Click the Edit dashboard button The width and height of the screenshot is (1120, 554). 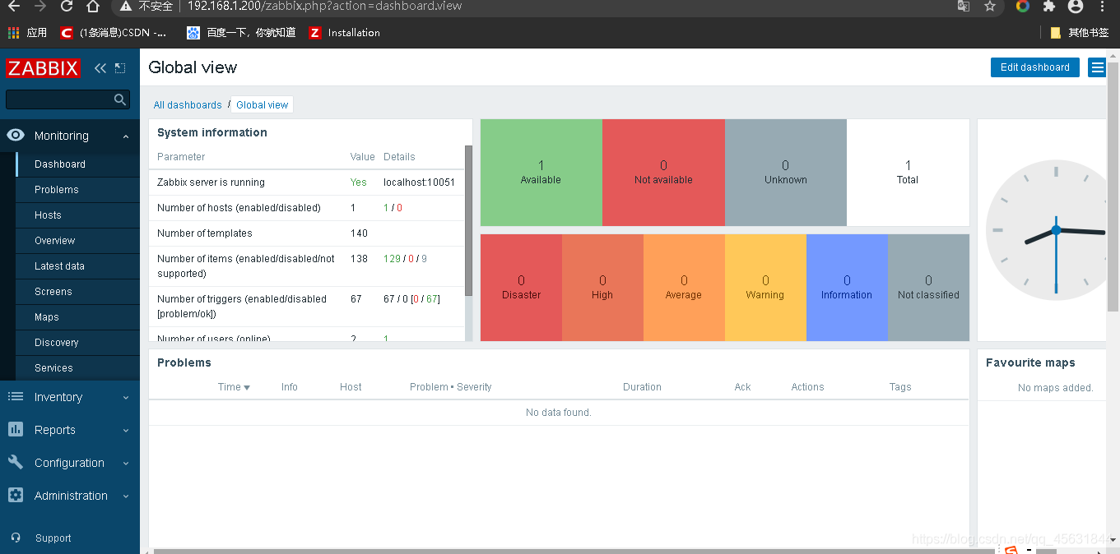pyautogui.click(x=1034, y=67)
